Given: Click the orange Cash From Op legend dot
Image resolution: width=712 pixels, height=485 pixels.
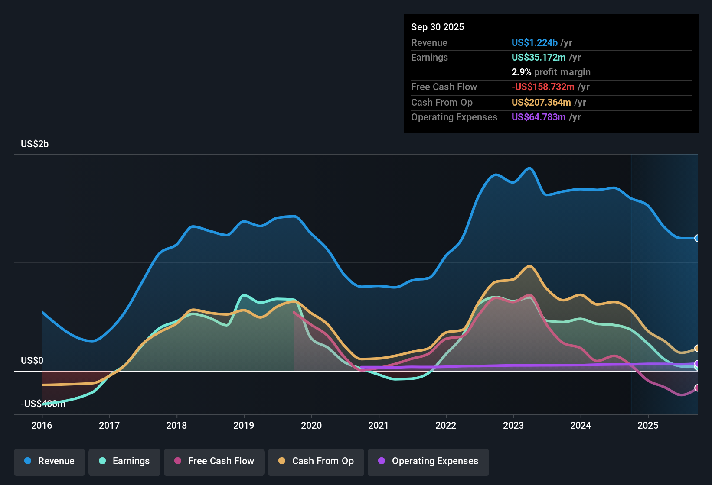Looking at the screenshot, I should tap(282, 461).
